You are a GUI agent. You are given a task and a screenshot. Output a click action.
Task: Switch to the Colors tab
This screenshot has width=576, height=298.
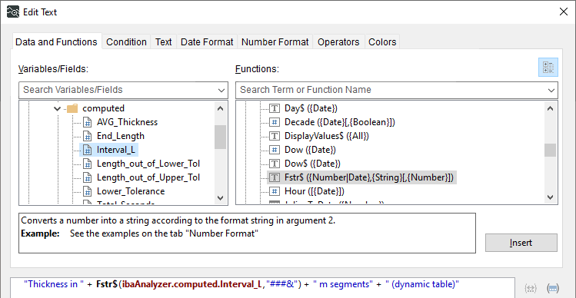tap(382, 41)
